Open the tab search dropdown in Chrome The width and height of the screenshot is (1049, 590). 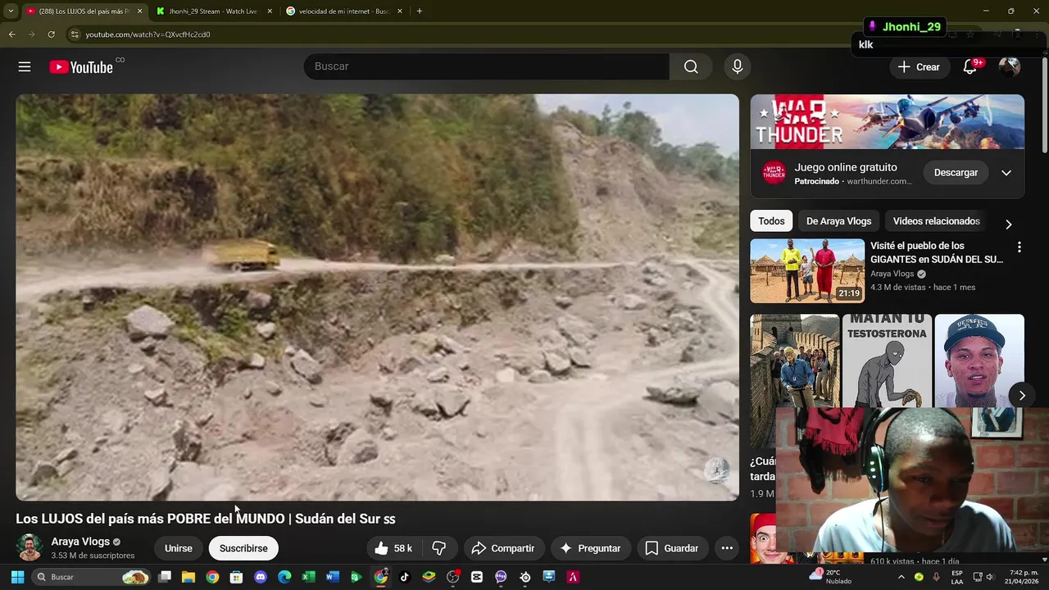pyautogui.click(x=11, y=11)
